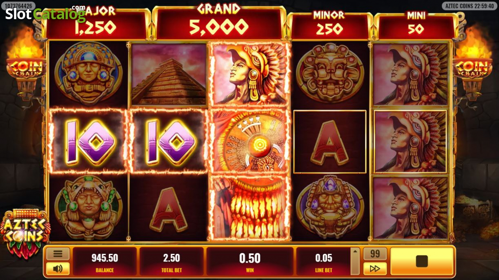Click the framed A symbol on reel four

330,141
